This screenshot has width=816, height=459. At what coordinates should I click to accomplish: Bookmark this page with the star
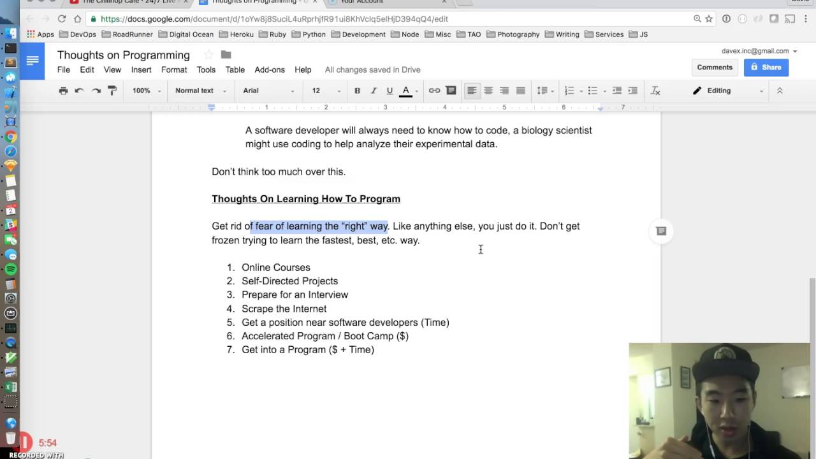pos(709,19)
